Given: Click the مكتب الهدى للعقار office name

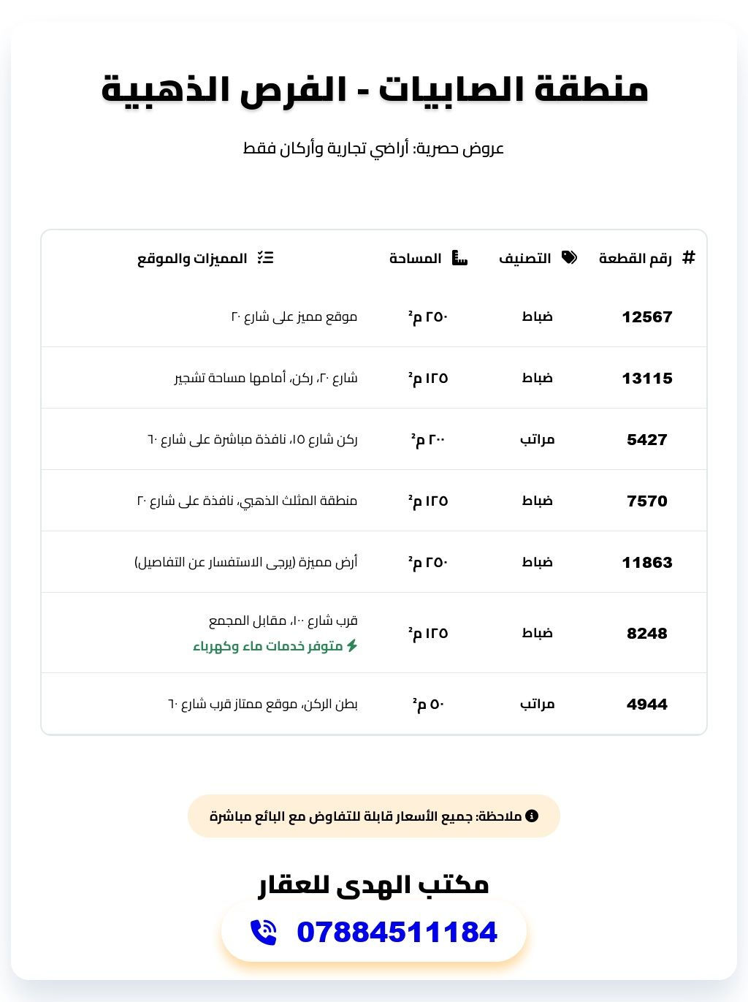Looking at the screenshot, I should [373, 884].
